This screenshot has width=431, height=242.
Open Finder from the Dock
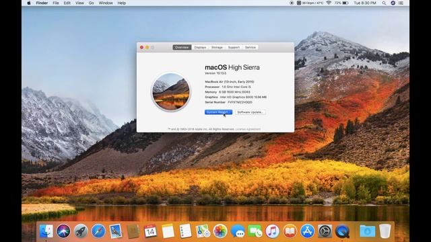coord(46,231)
